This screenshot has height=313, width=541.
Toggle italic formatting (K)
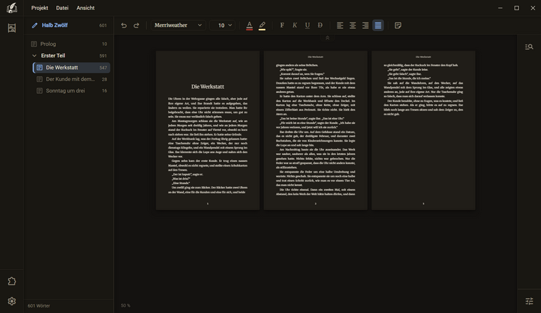tap(295, 25)
